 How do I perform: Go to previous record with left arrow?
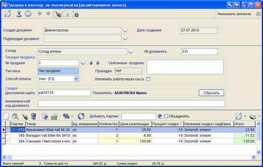pyautogui.click(x=40, y=13)
